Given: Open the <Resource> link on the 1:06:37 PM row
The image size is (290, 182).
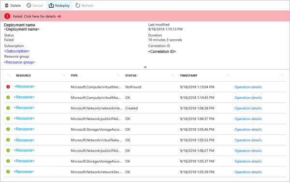Looking at the screenshot, I should (24, 119).
